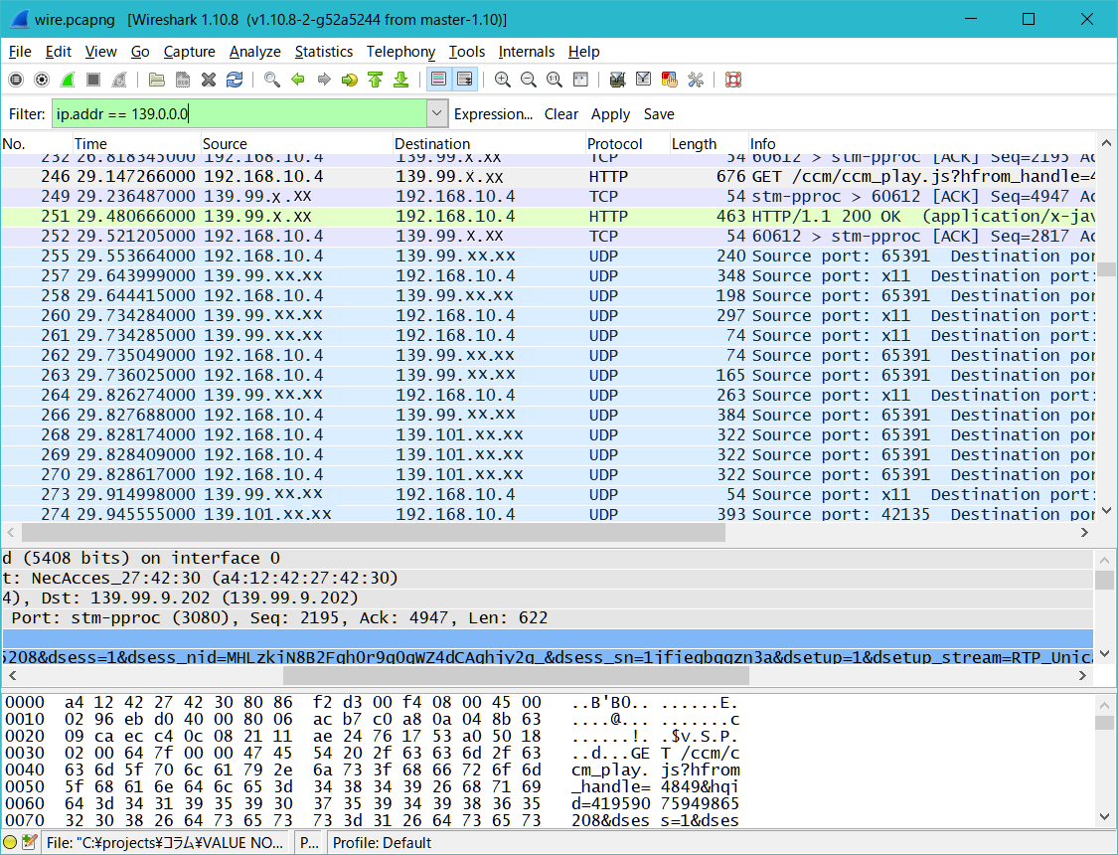The height and width of the screenshot is (855, 1118).
Task: Reload this capture file
Action: [235, 80]
